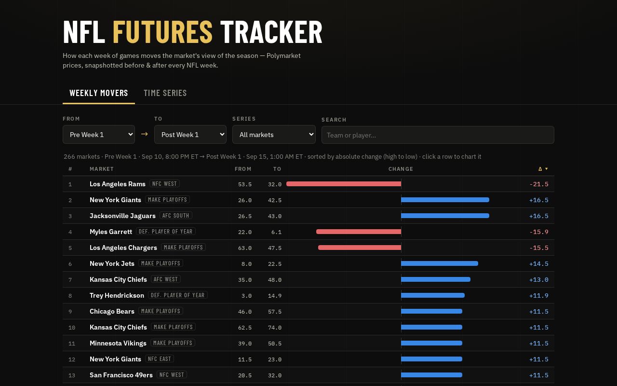Select the Chicago Bears row

(308, 311)
